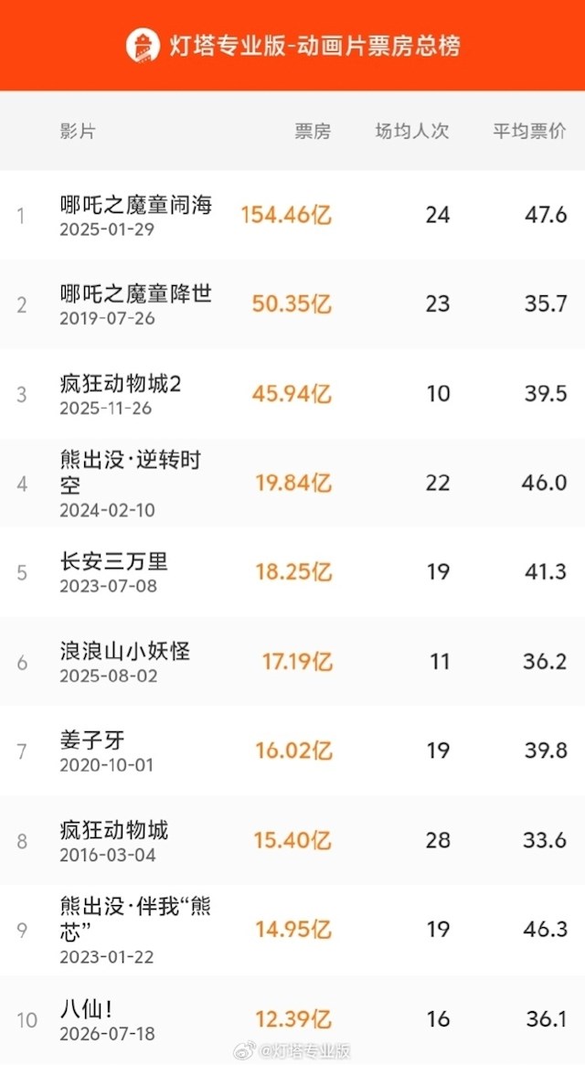The height and width of the screenshot is (1065, 585).
Task: Select 熊出没·伴我"熊芯" row
Action: coord(292,929)
